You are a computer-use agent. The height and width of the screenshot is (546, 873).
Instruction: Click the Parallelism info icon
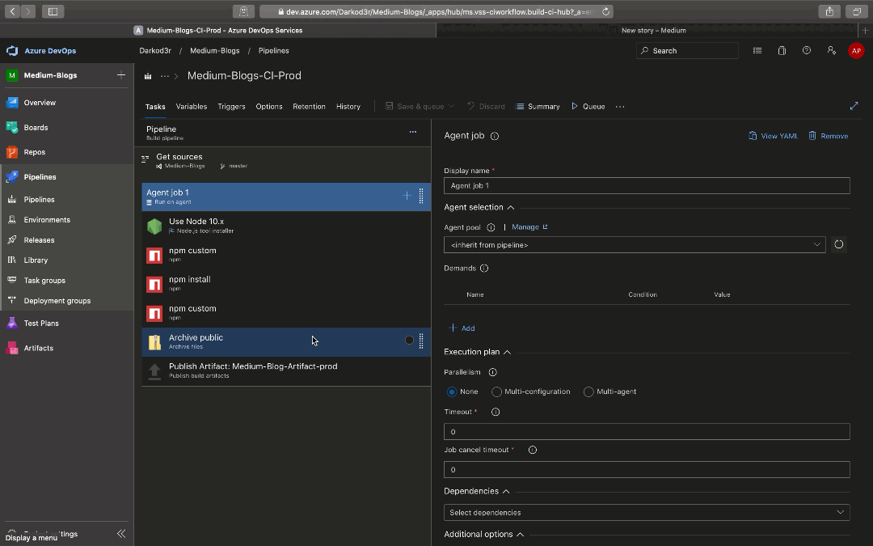point(492,372)
